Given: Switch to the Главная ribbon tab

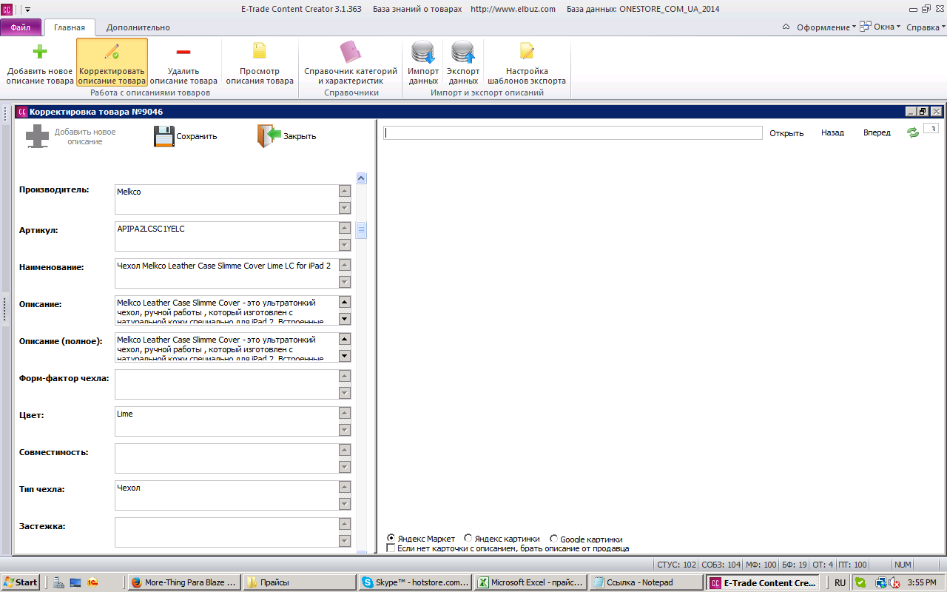Looking at the screenshot, I should point(70,27).
